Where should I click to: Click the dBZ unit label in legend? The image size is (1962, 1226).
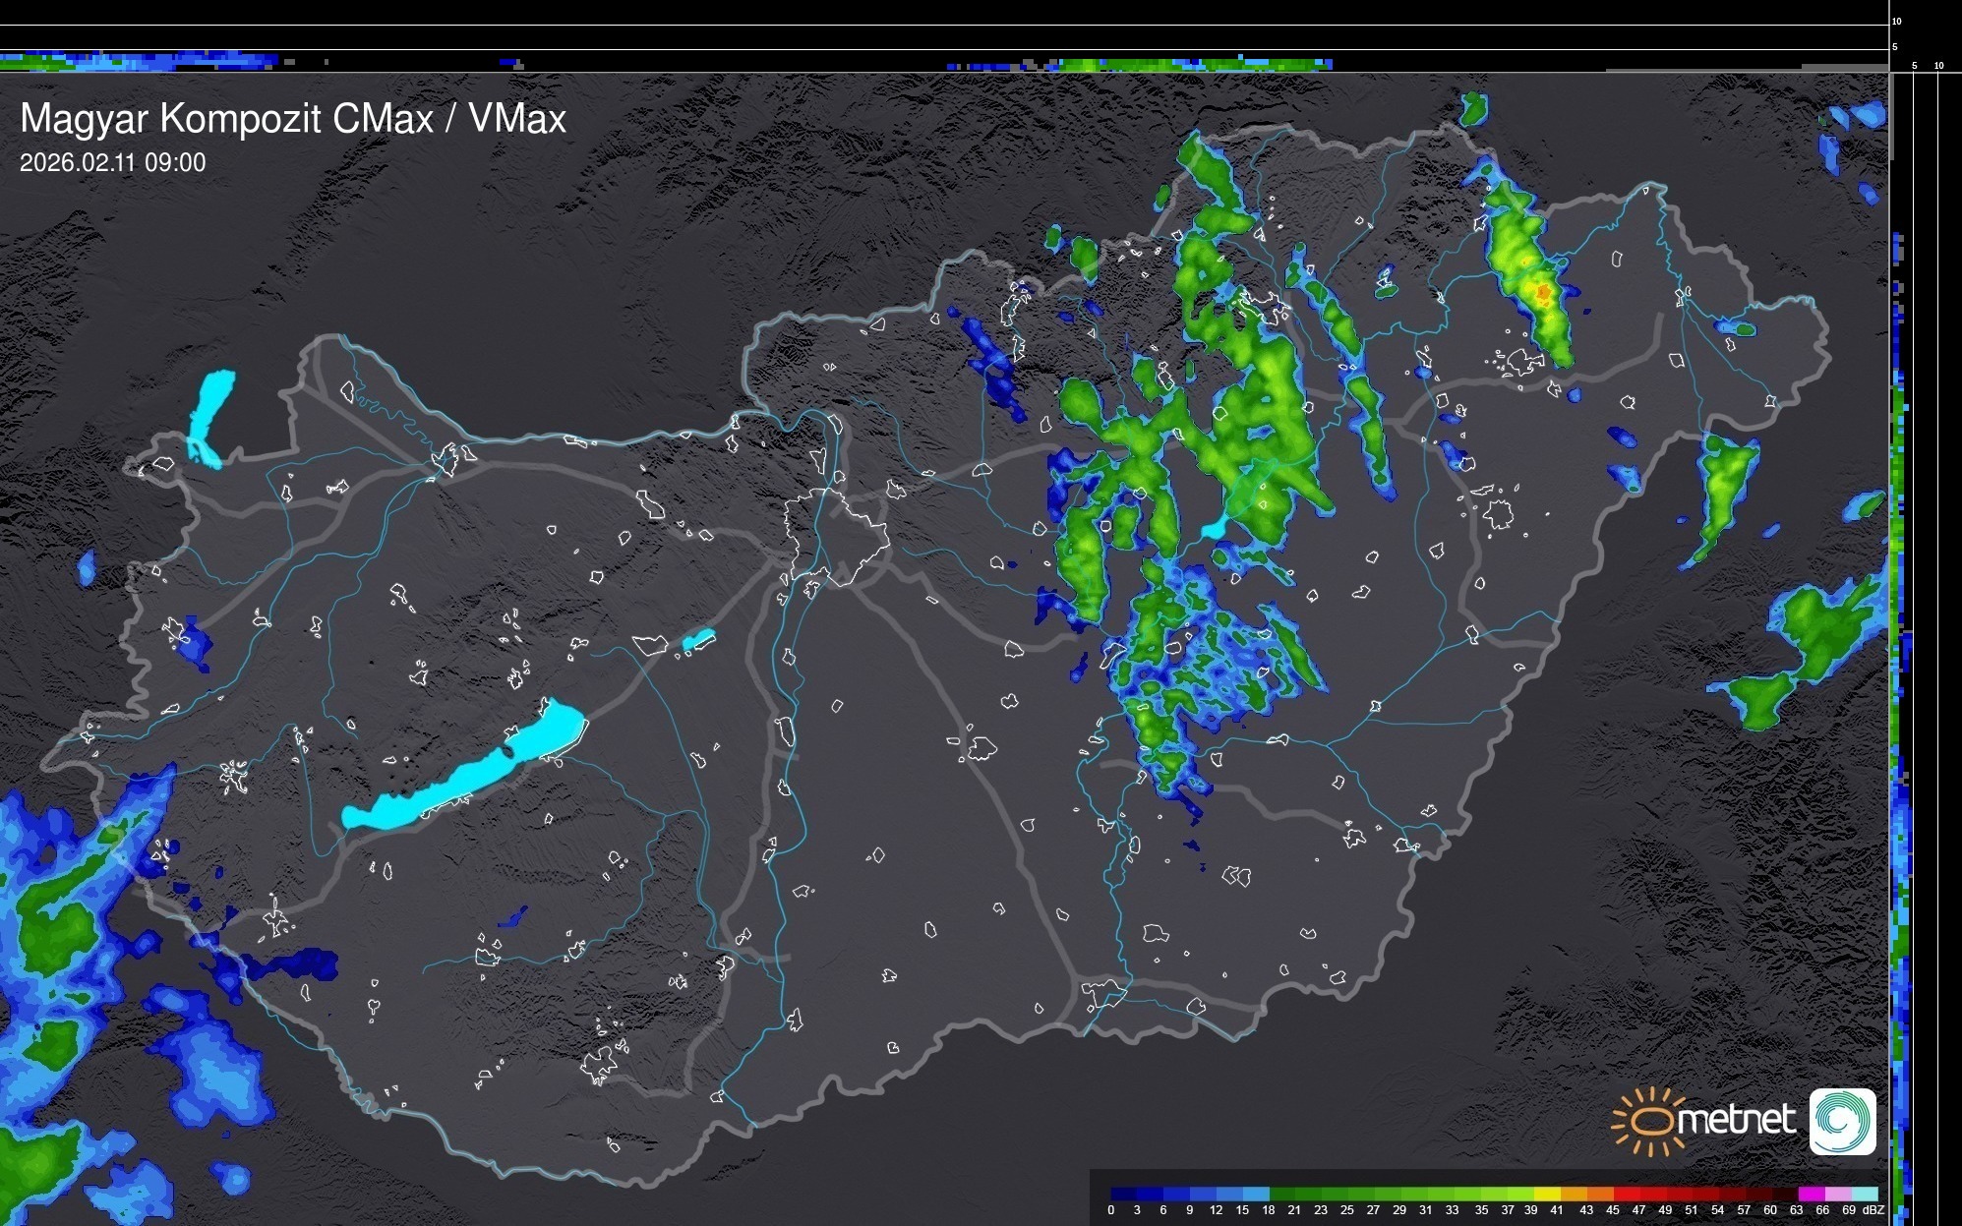tap(1873, 1210)
